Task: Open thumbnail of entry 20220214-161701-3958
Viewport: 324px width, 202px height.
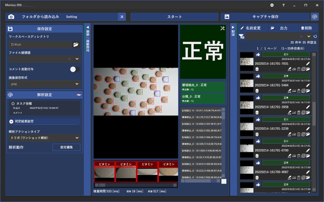Action: (246, 105)
